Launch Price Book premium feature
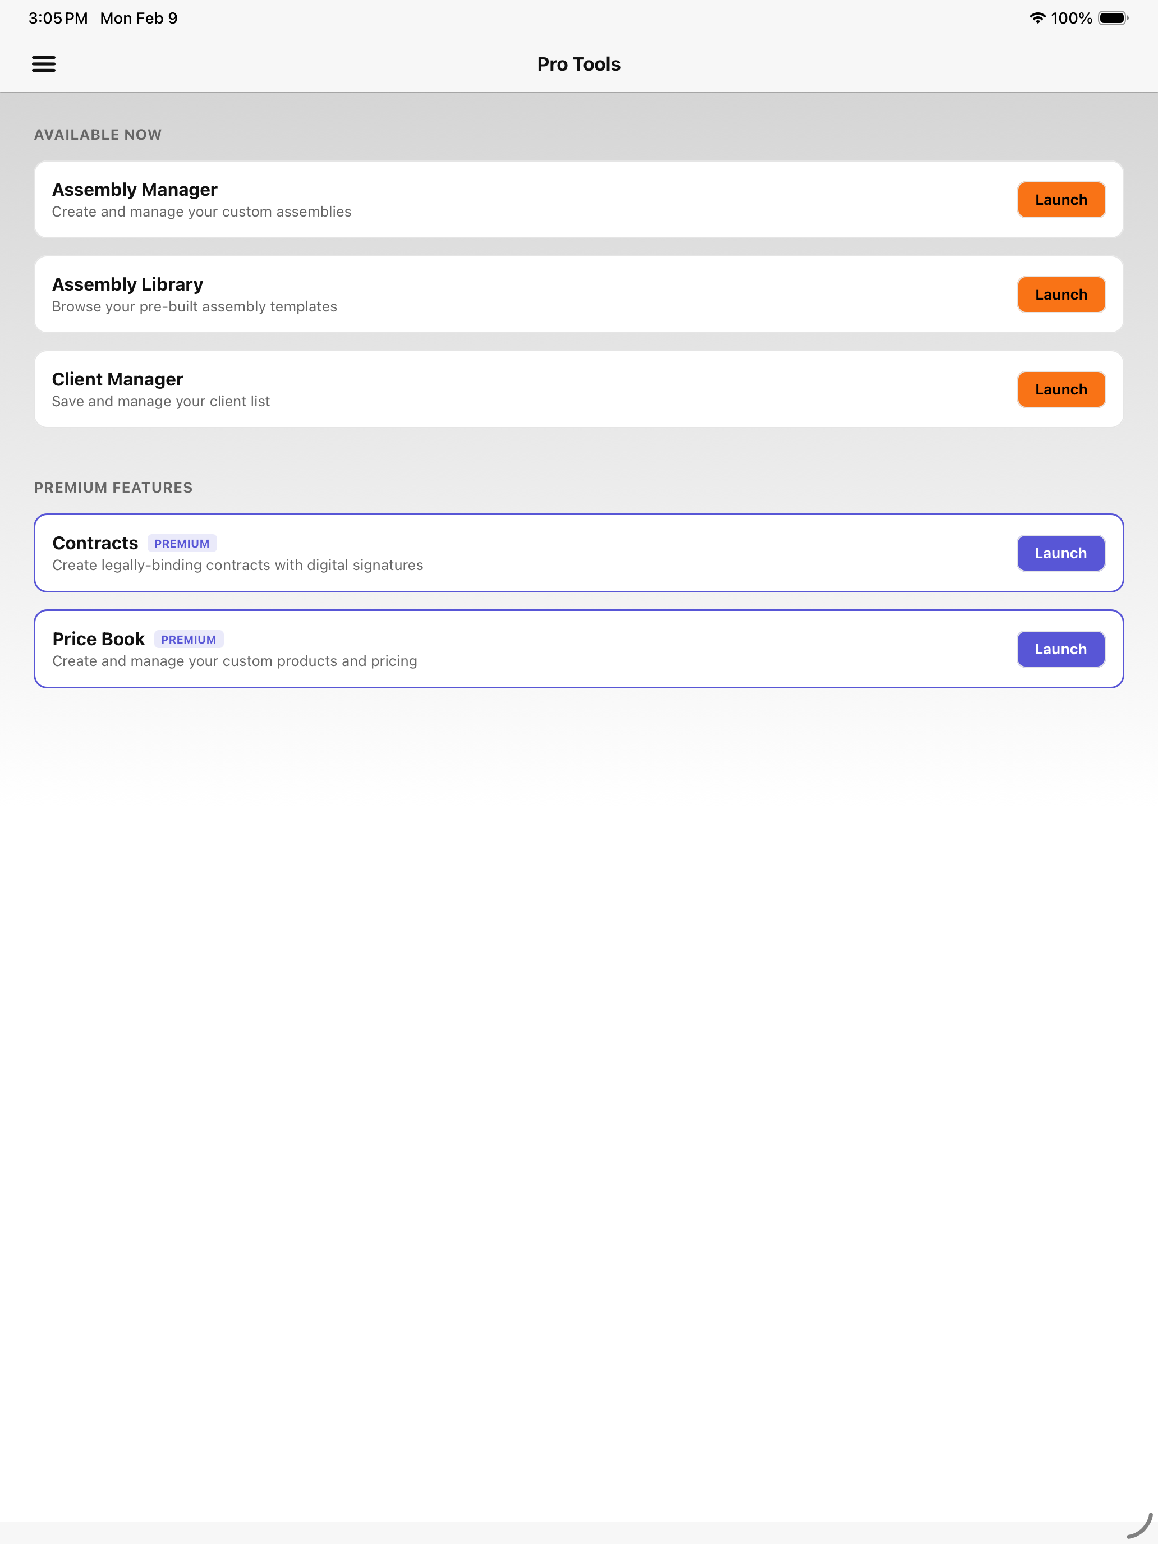 (x=1060, y=649)
